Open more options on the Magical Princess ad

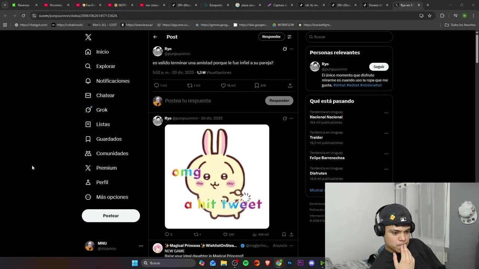pos(292,246)
